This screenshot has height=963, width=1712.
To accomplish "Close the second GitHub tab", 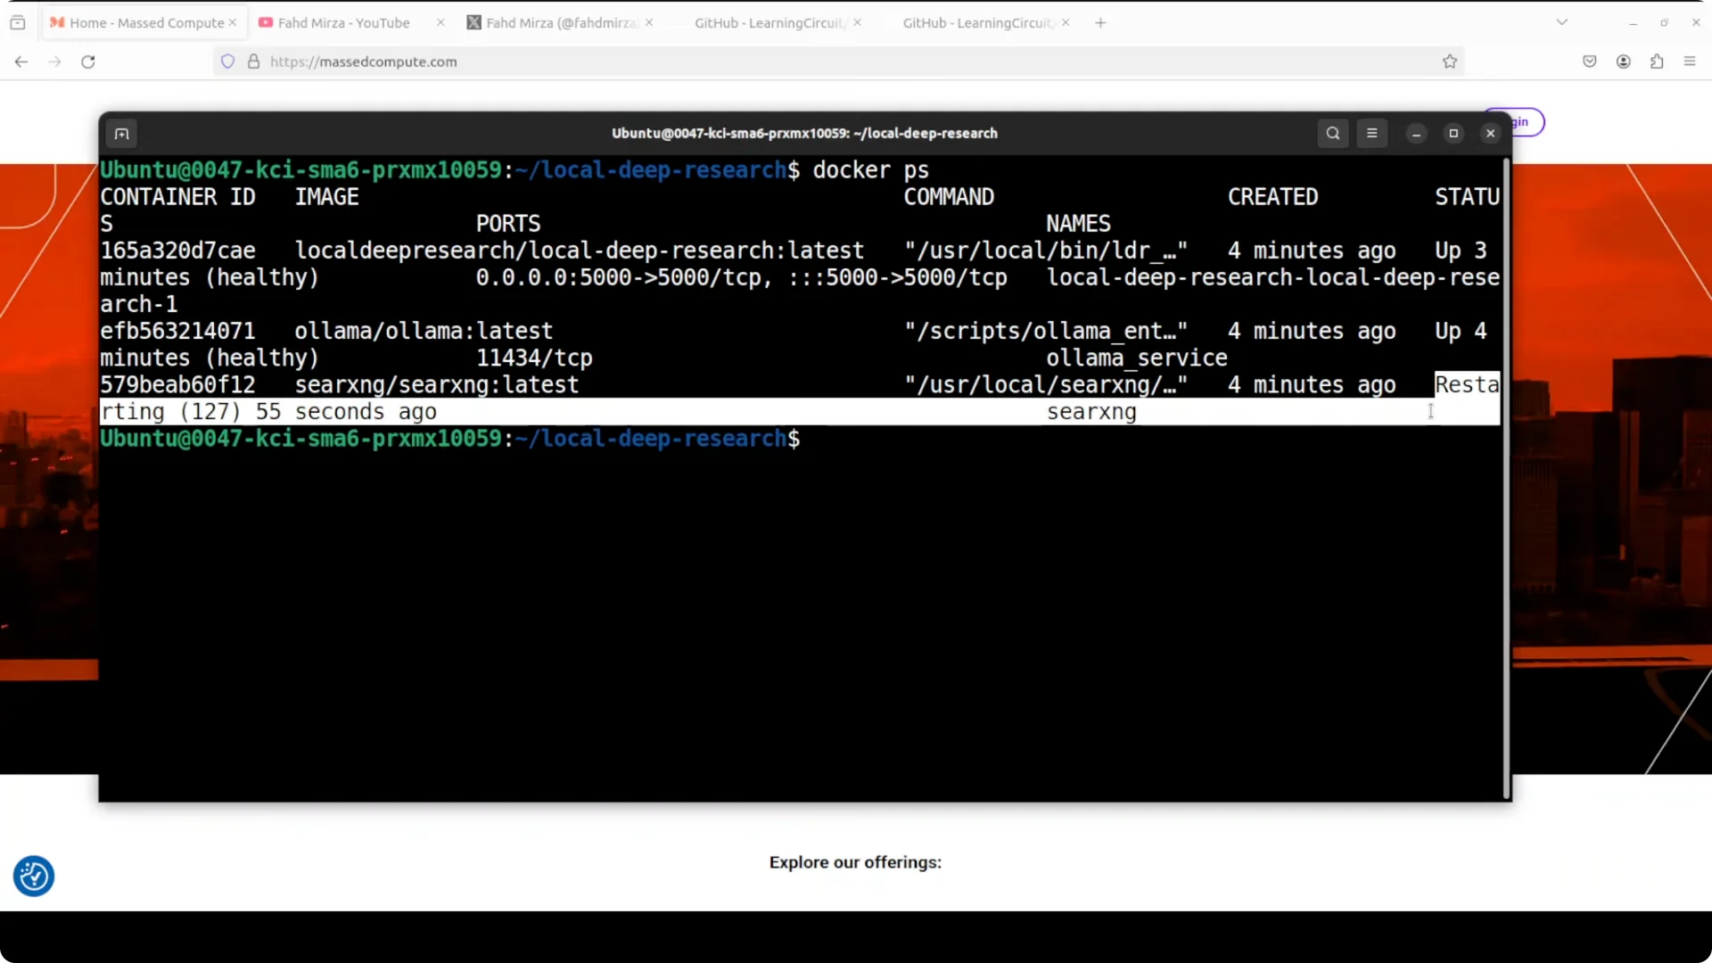I will 1066,22.
